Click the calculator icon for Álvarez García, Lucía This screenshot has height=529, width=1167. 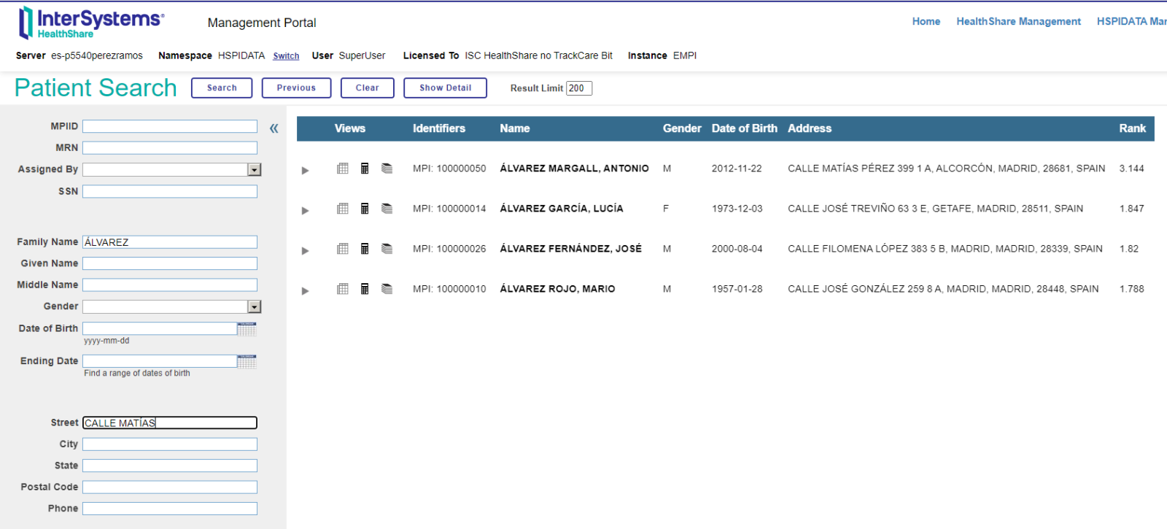pyautogui.click(x=365, y=209)
